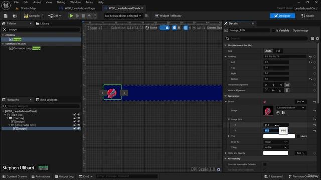321x180 pixels.
Task: Start Play simulation with green arrow
Action: [x=71, y=16]
